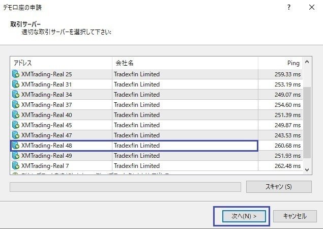
Task: Sort by the アドレス column header
Action: click(x=61, y=63)
